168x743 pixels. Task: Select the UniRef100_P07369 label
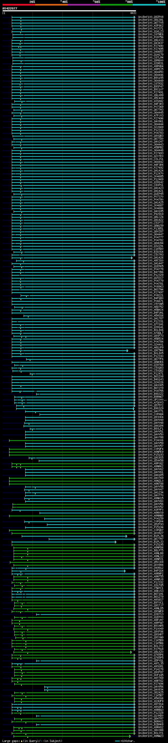(x=151, y=107)
